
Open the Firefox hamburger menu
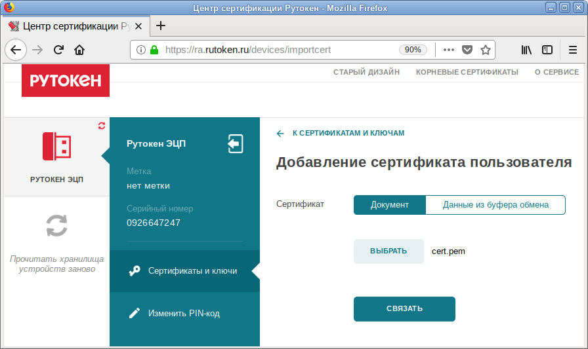(573, 50)
